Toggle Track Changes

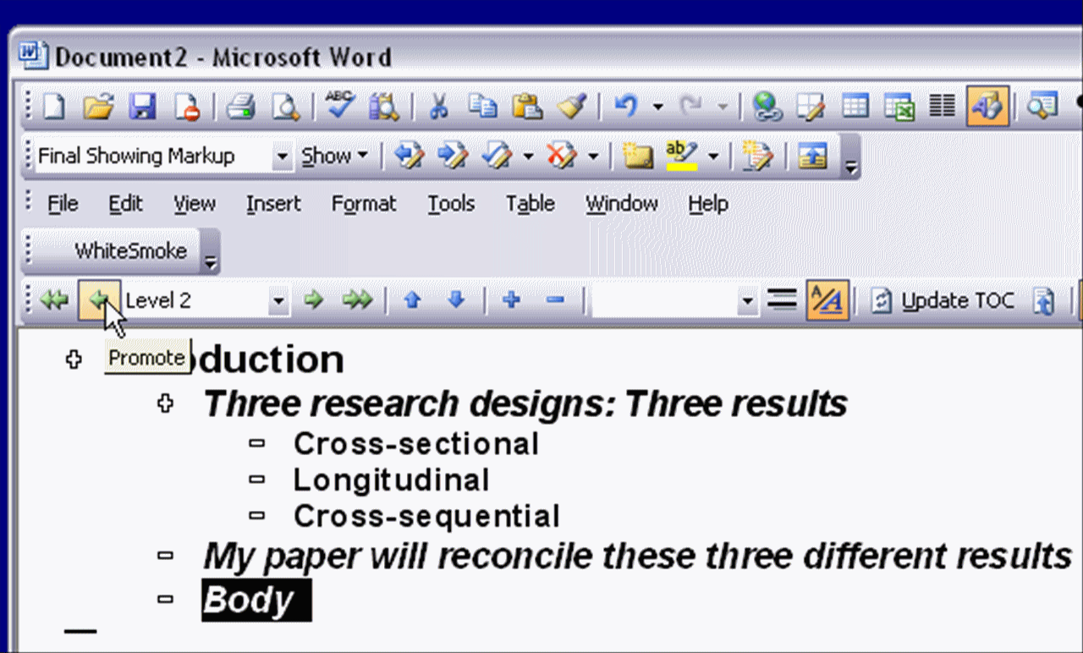point(756,156)
